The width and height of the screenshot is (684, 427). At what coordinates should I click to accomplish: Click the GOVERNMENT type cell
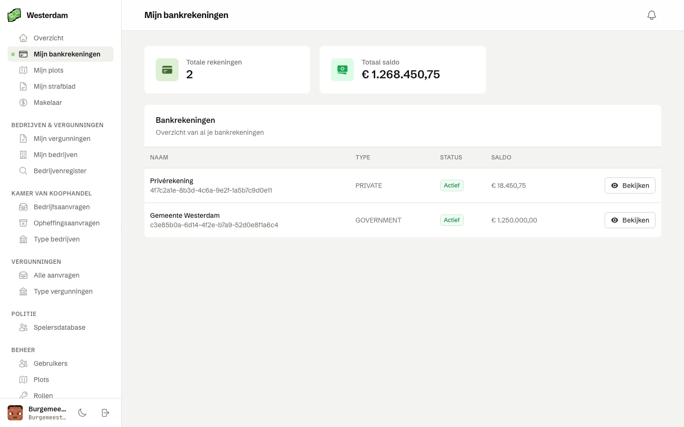tap(378, 220)
